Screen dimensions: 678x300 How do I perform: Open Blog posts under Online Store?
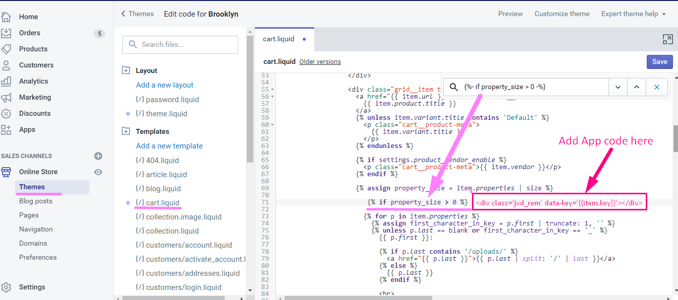tap(36, 201)
